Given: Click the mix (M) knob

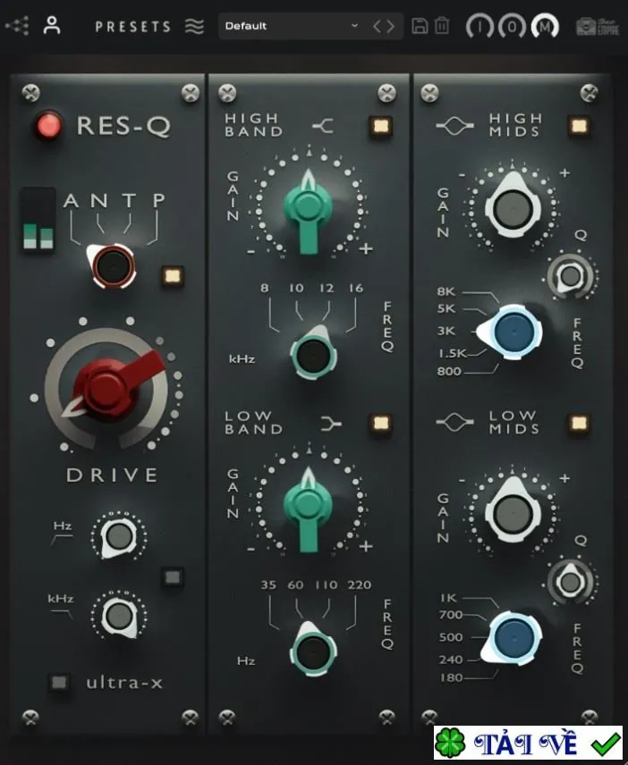Looking at the screenshot, I should pos(545,26).
